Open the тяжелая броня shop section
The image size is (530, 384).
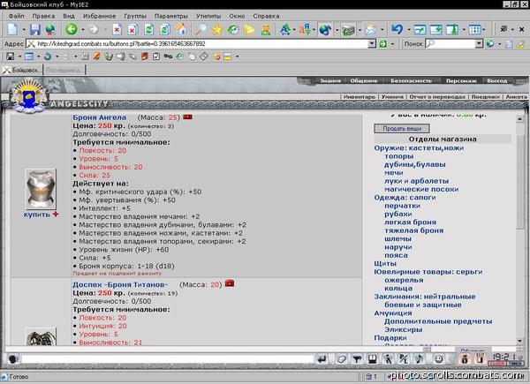tap(413, 230)
